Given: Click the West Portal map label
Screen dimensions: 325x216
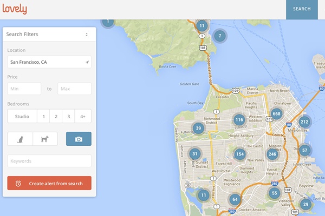Looking at the screenshot, I should (221, 171).
